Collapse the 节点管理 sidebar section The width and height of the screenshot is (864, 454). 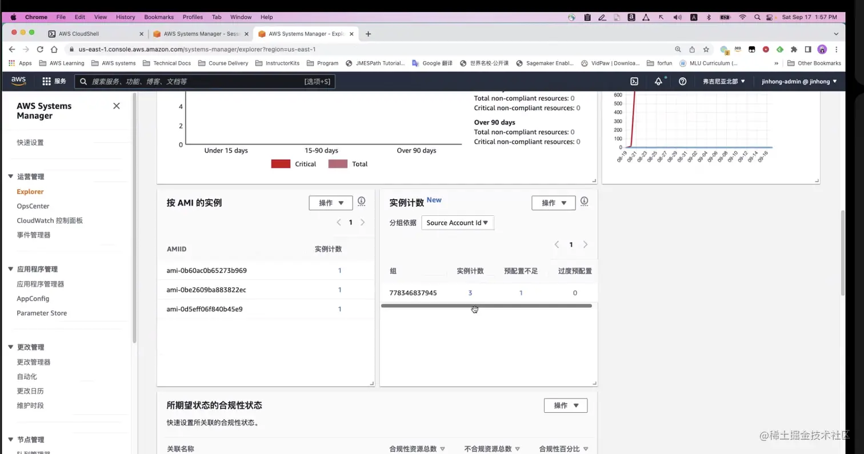(10, 440)
